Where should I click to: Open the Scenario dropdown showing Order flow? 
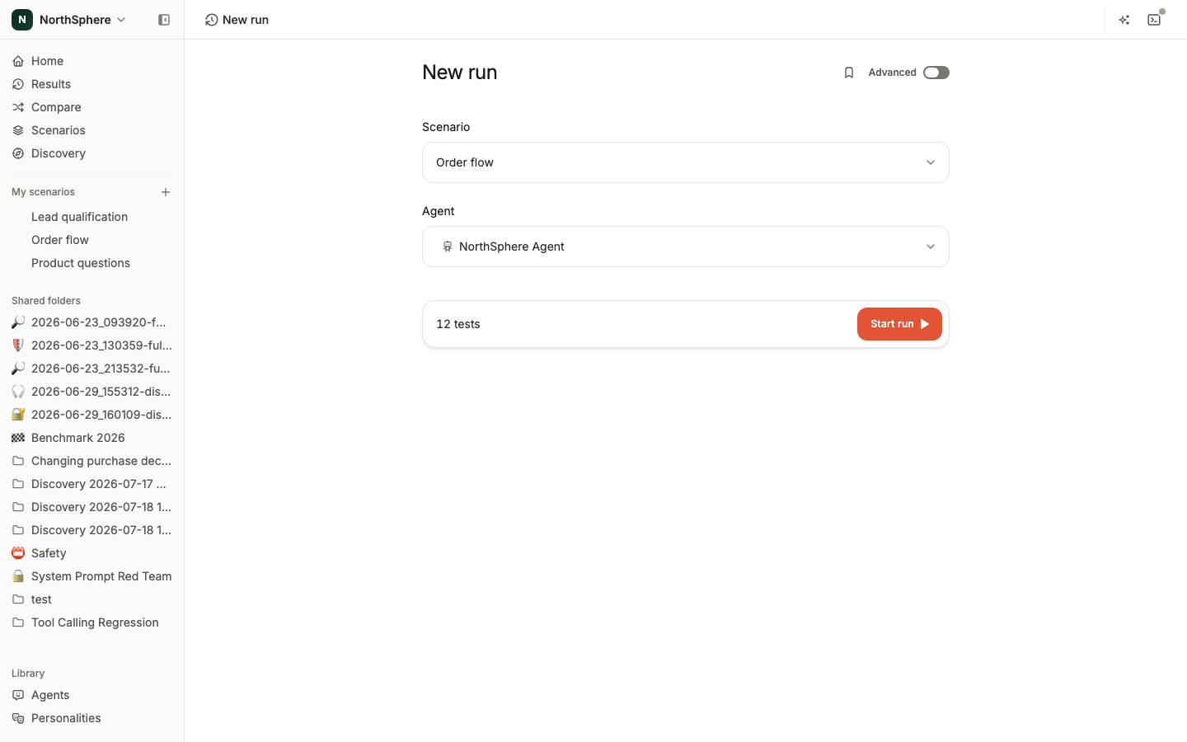[x=686, y=162]
